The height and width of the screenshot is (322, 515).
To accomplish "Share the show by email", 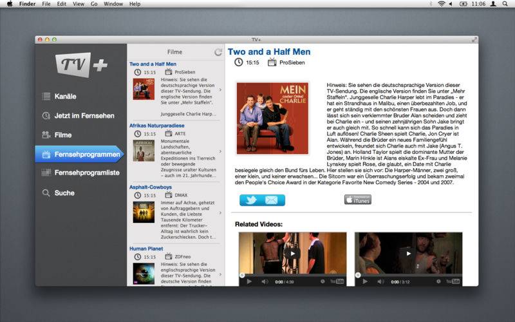I will [x=272, y=200].
